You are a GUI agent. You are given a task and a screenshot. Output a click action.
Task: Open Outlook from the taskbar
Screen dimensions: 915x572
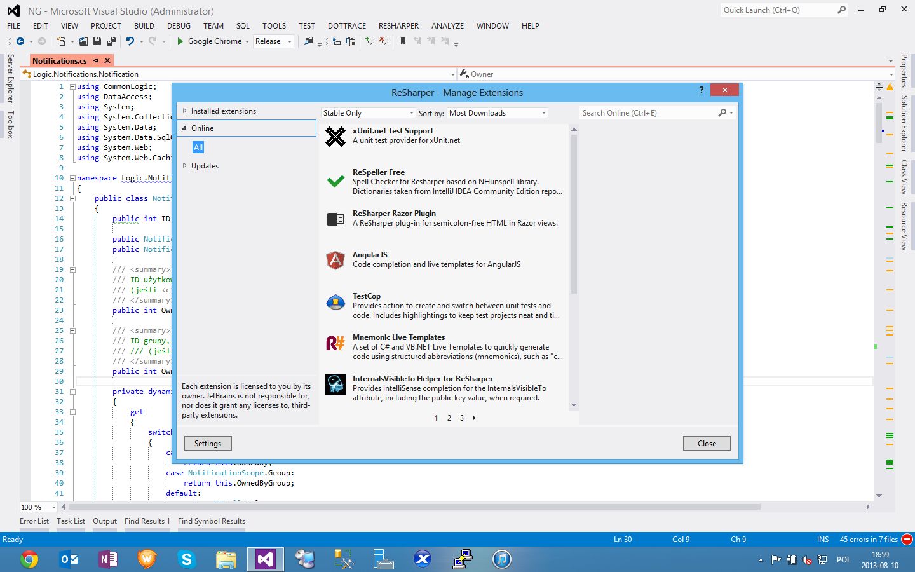pyautogui.click(x=69, y=559)
